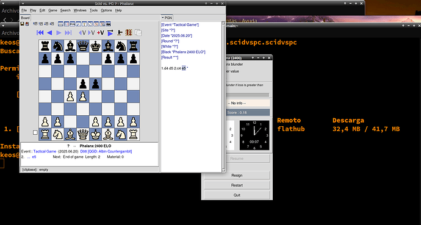Click the blue e5 move in game info
Viewport: 421px width, 225px height.
click(x=34, y=157)
